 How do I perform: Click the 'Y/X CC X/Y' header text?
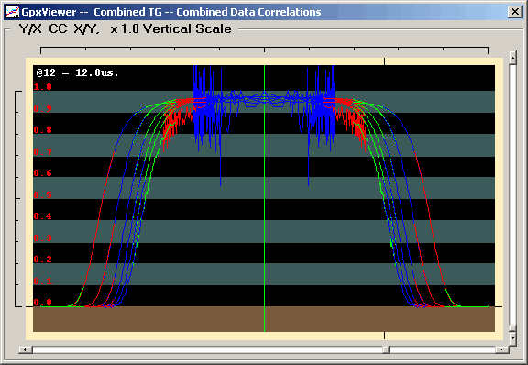pyautogui.click(x=60, y=29)
